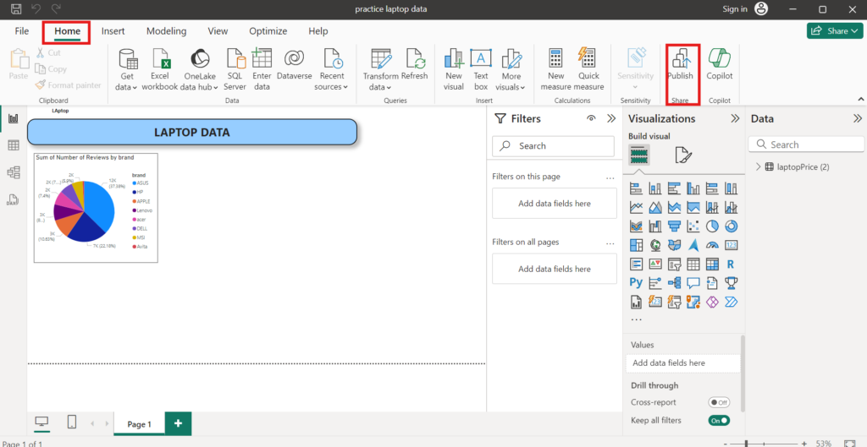Select the Donut chart visualization icon
Viewport: 867px width, 447px height.
[x=731, y=226]
